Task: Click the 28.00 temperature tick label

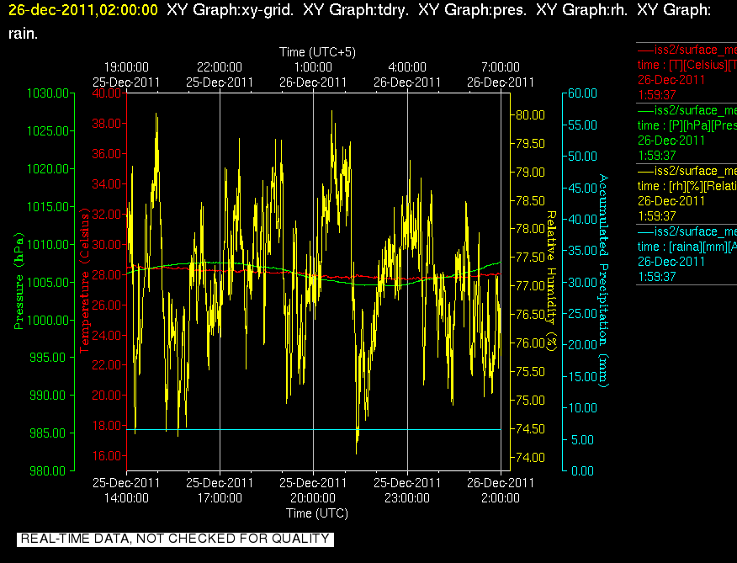Action: click(x=107, y=274)
